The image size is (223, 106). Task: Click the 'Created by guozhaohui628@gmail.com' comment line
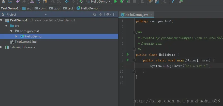tap(180, 38)
